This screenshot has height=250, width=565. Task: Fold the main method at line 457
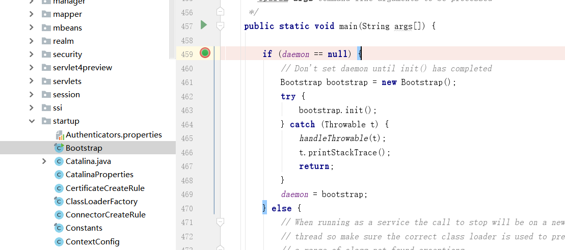tap(220, 26)
